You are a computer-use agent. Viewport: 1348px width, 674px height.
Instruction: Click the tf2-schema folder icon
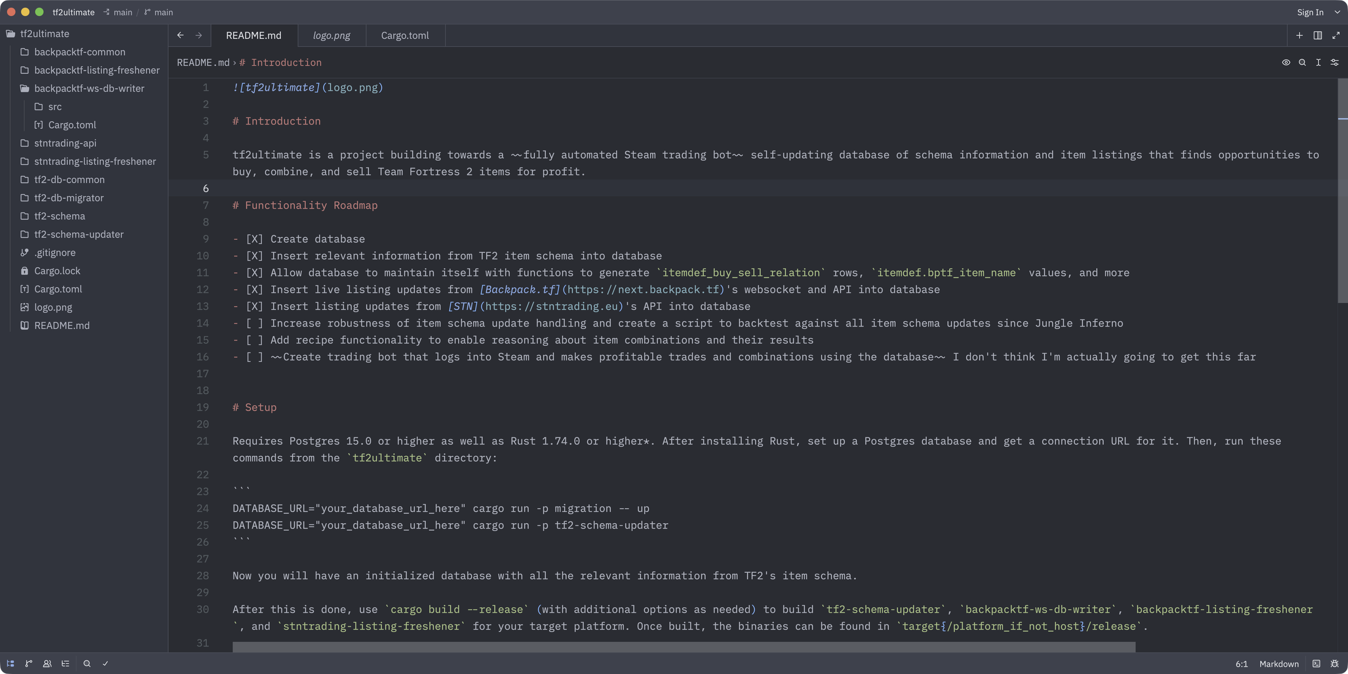pyautogui.click(x=24, y=216)
